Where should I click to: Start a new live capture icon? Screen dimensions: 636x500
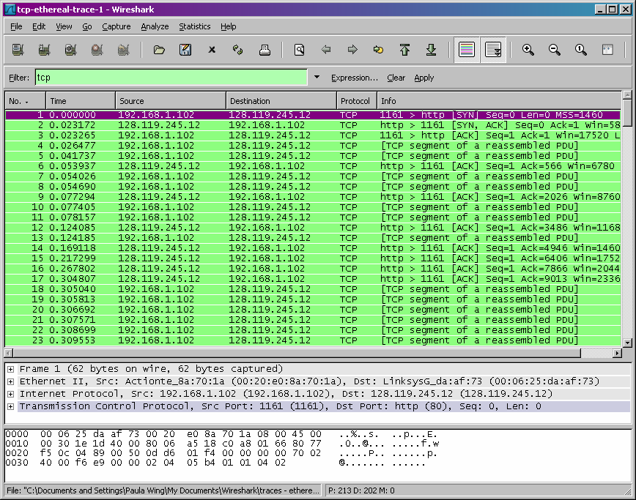70,50
